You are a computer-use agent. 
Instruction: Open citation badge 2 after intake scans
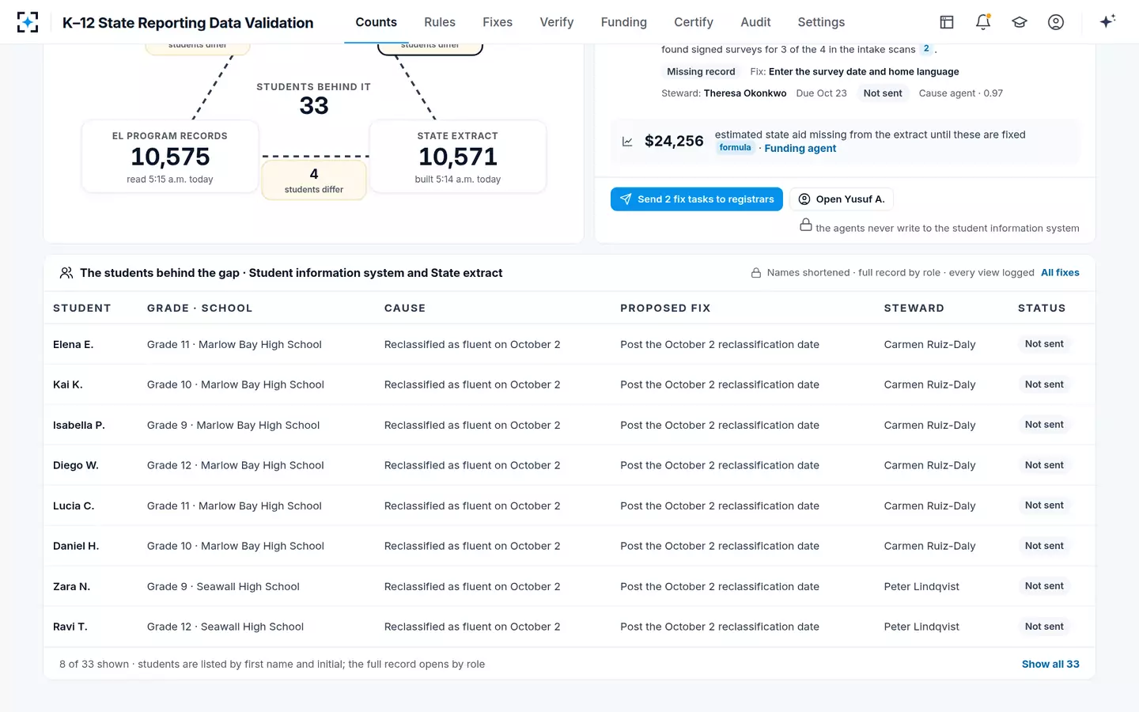(x=926, y=49)
